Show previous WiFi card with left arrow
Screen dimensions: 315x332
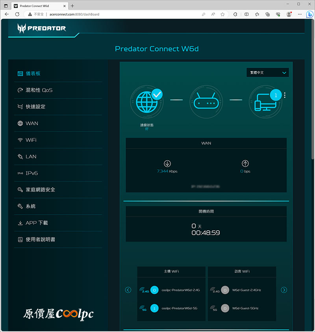128,290
